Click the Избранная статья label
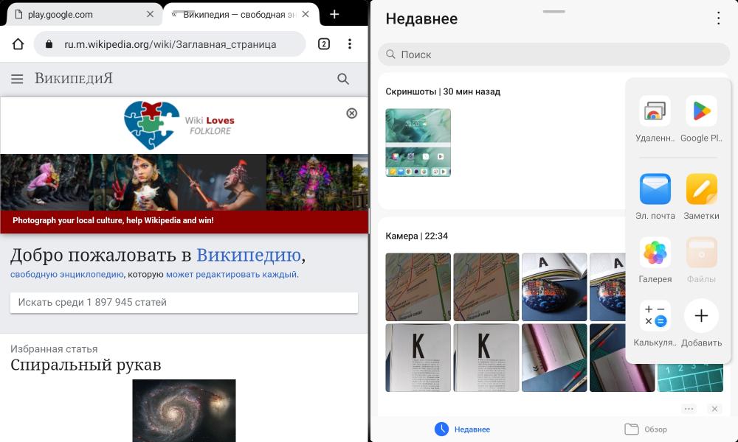This screenshot has height=442, width=738. click(54, 349)
